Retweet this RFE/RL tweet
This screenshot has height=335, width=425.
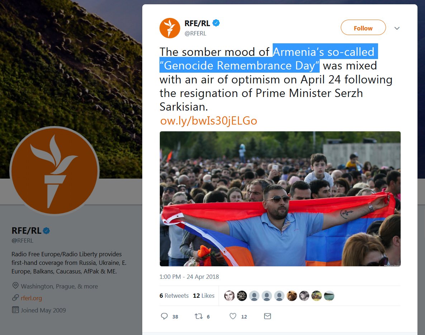click(x=199, y=316)
